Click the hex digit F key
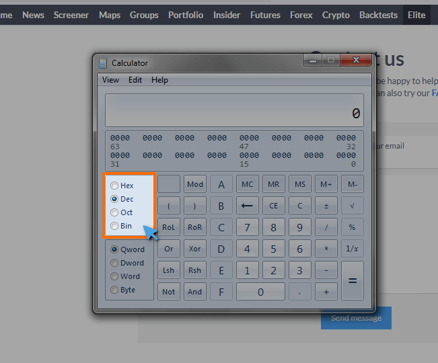Image resolution: width=438 pixels, height=363 pixels. [221, 292]
